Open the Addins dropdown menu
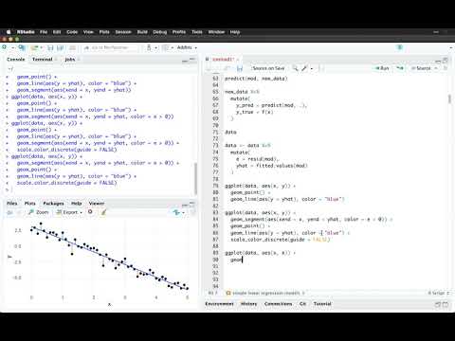The height and width of the screenshot is (341, 455). (187, 47)
